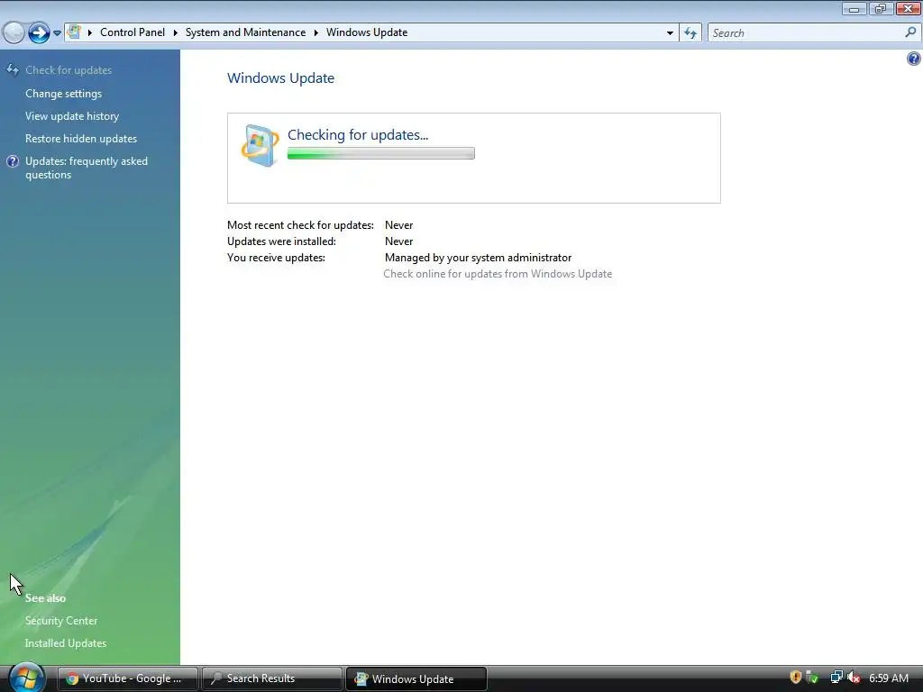Open Installed Updates under See also
923x692 pixels.
pos(65,643)
